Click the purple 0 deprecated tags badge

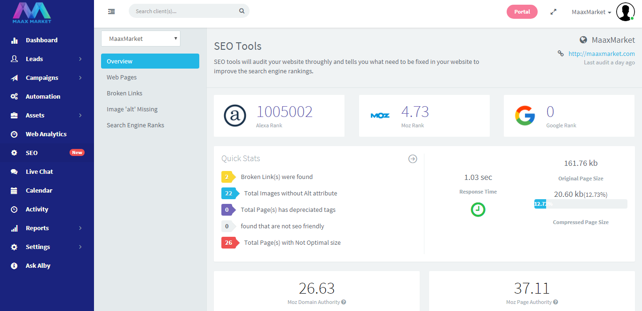point(228,210)
